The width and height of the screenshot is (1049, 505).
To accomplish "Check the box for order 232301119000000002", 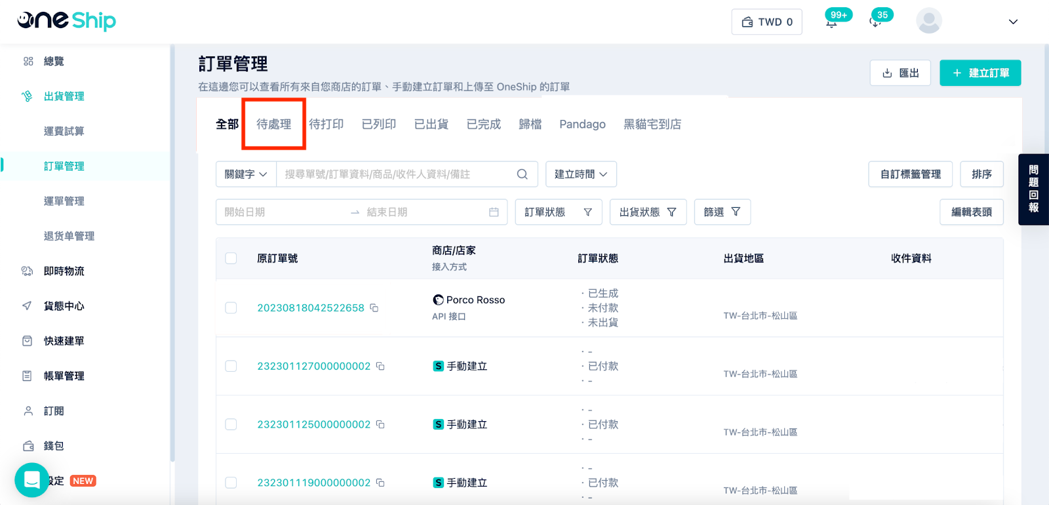I will (x=231, y=483).
